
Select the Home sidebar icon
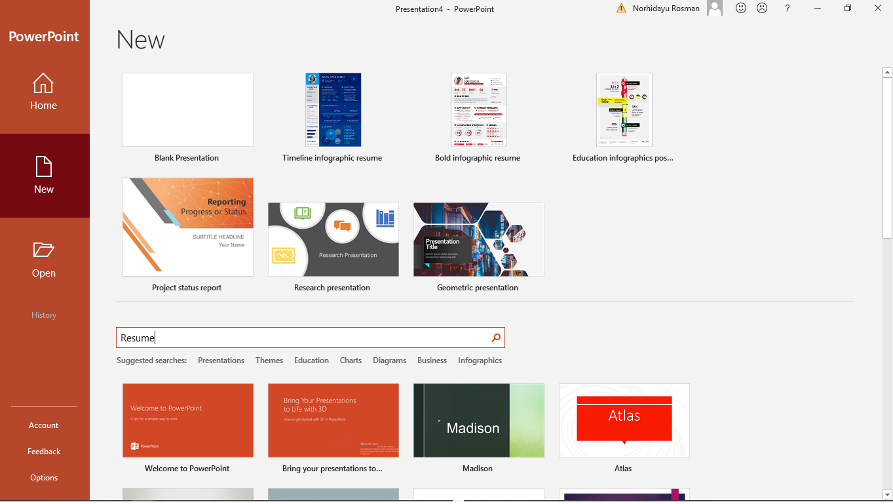point(43,92)
